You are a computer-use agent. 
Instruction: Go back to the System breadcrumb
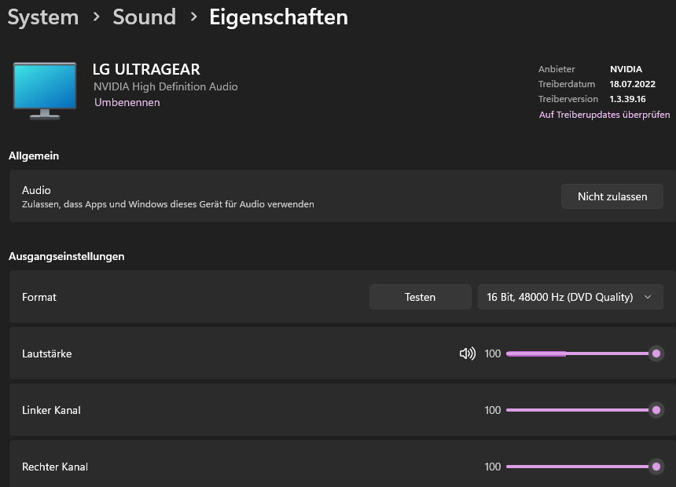pyautogui.click(x=43, y=16)
